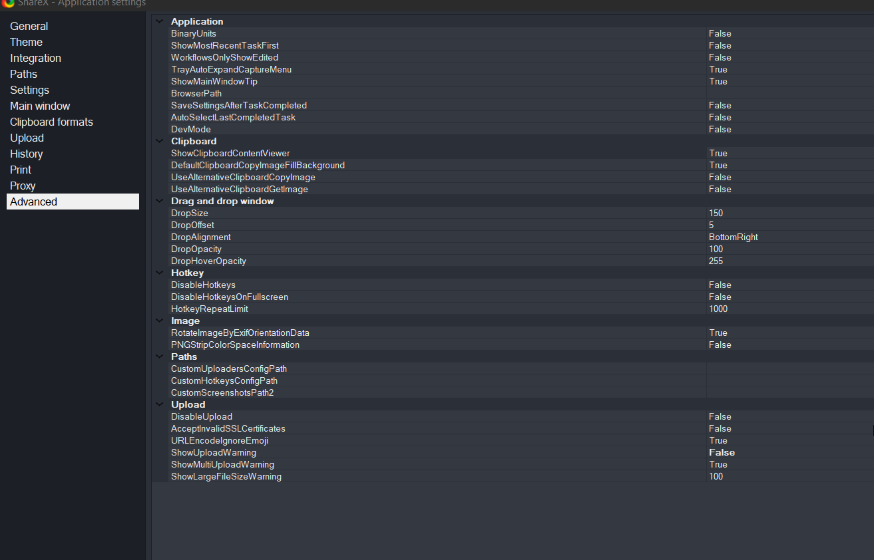Click the ShareX logo in title bar
This screenshot has height=560, width=874.
click(9, 3)
